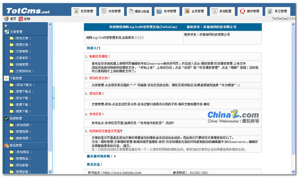Click folder icon beside 添加文章

click(12, 38)
